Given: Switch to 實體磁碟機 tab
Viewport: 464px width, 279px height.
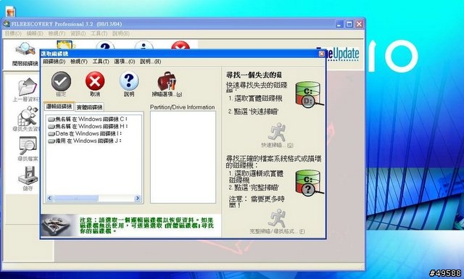Looking at the screenshot, I should click(x=89, y=107).
